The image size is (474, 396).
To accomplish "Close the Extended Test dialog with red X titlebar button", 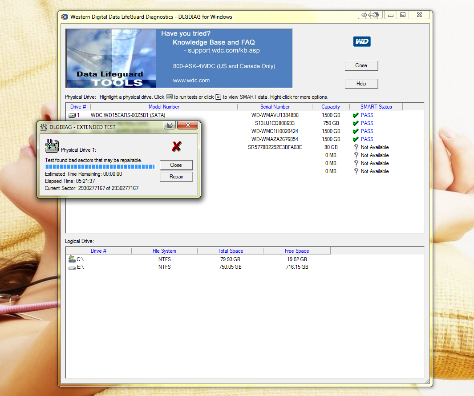I will pos(188,125).
